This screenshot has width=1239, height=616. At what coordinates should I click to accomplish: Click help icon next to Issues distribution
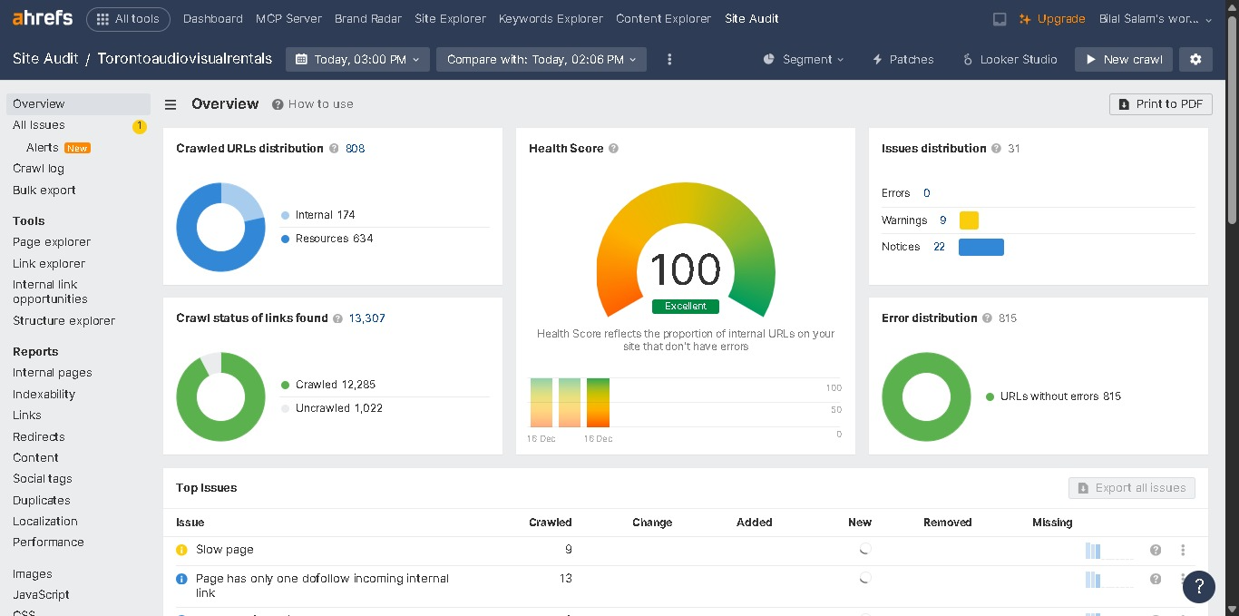click(x=996, y=149)
